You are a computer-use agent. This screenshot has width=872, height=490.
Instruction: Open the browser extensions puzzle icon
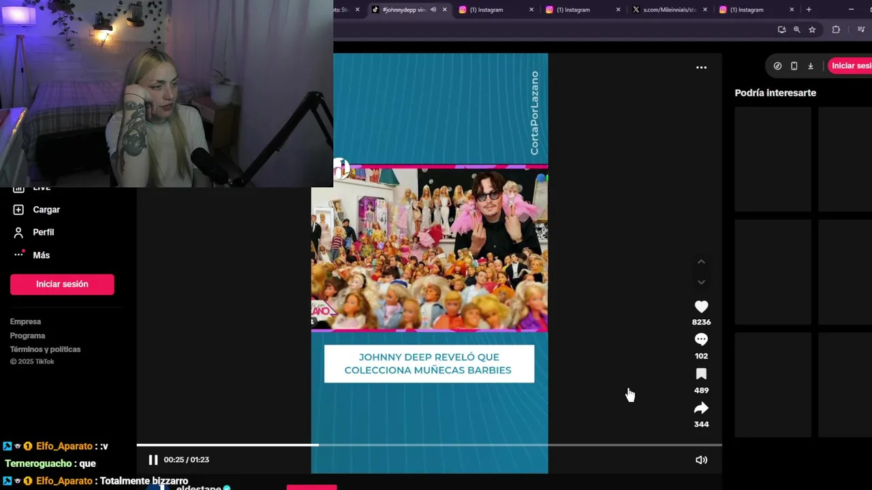836,29
